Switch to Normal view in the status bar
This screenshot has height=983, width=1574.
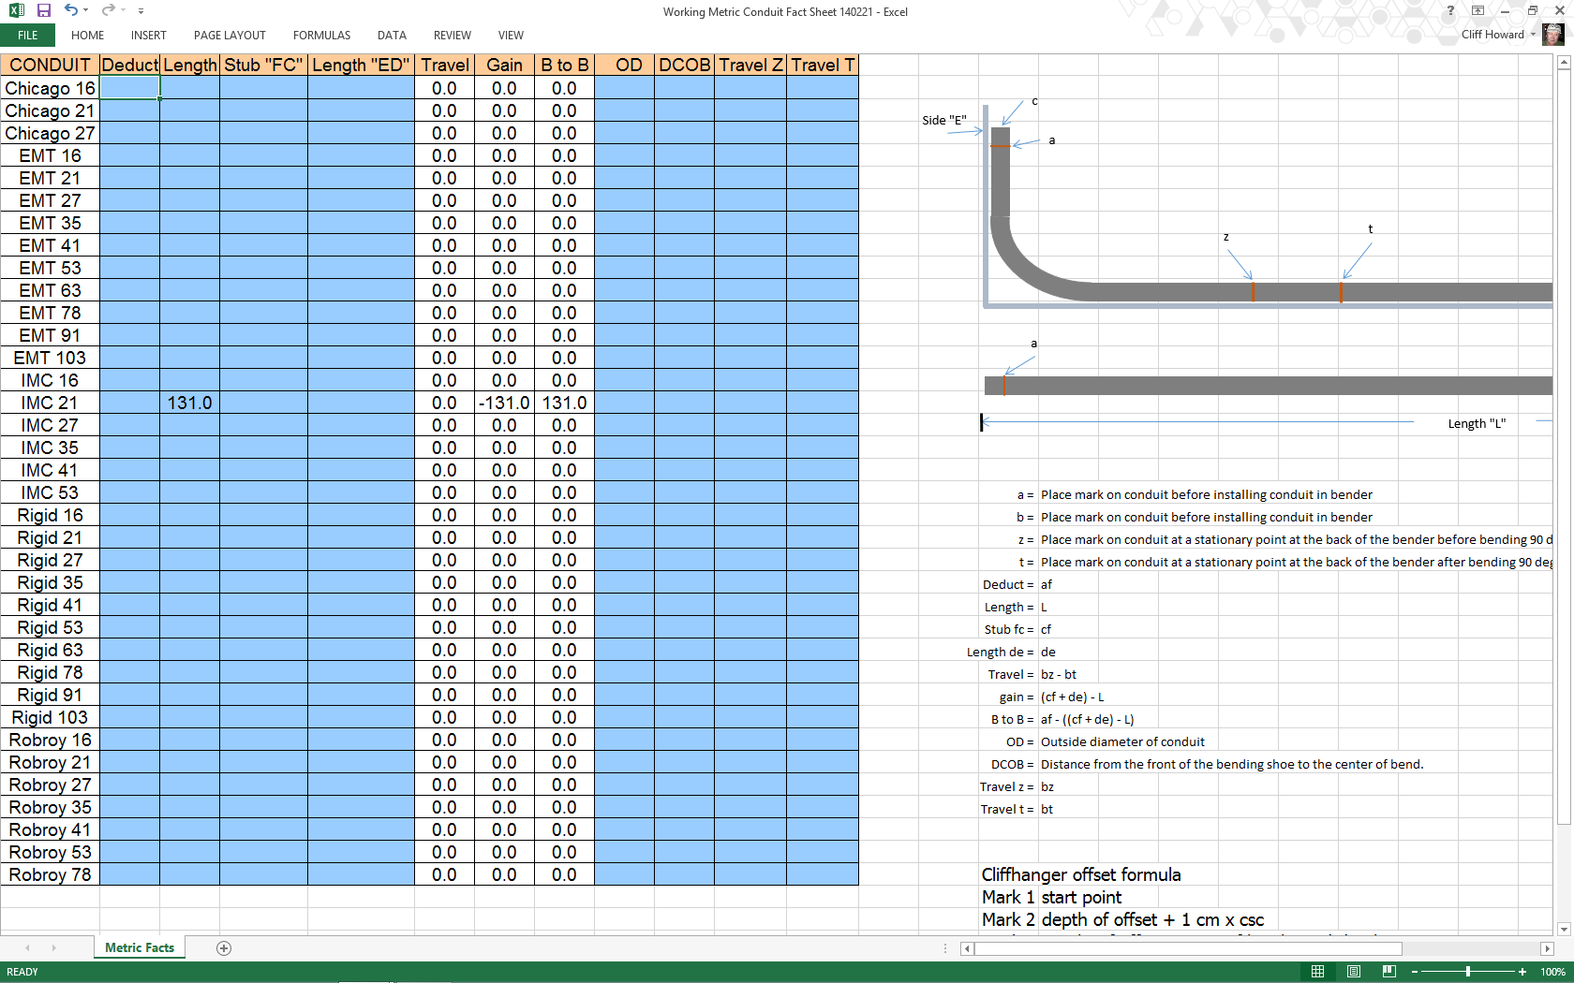1317,972
